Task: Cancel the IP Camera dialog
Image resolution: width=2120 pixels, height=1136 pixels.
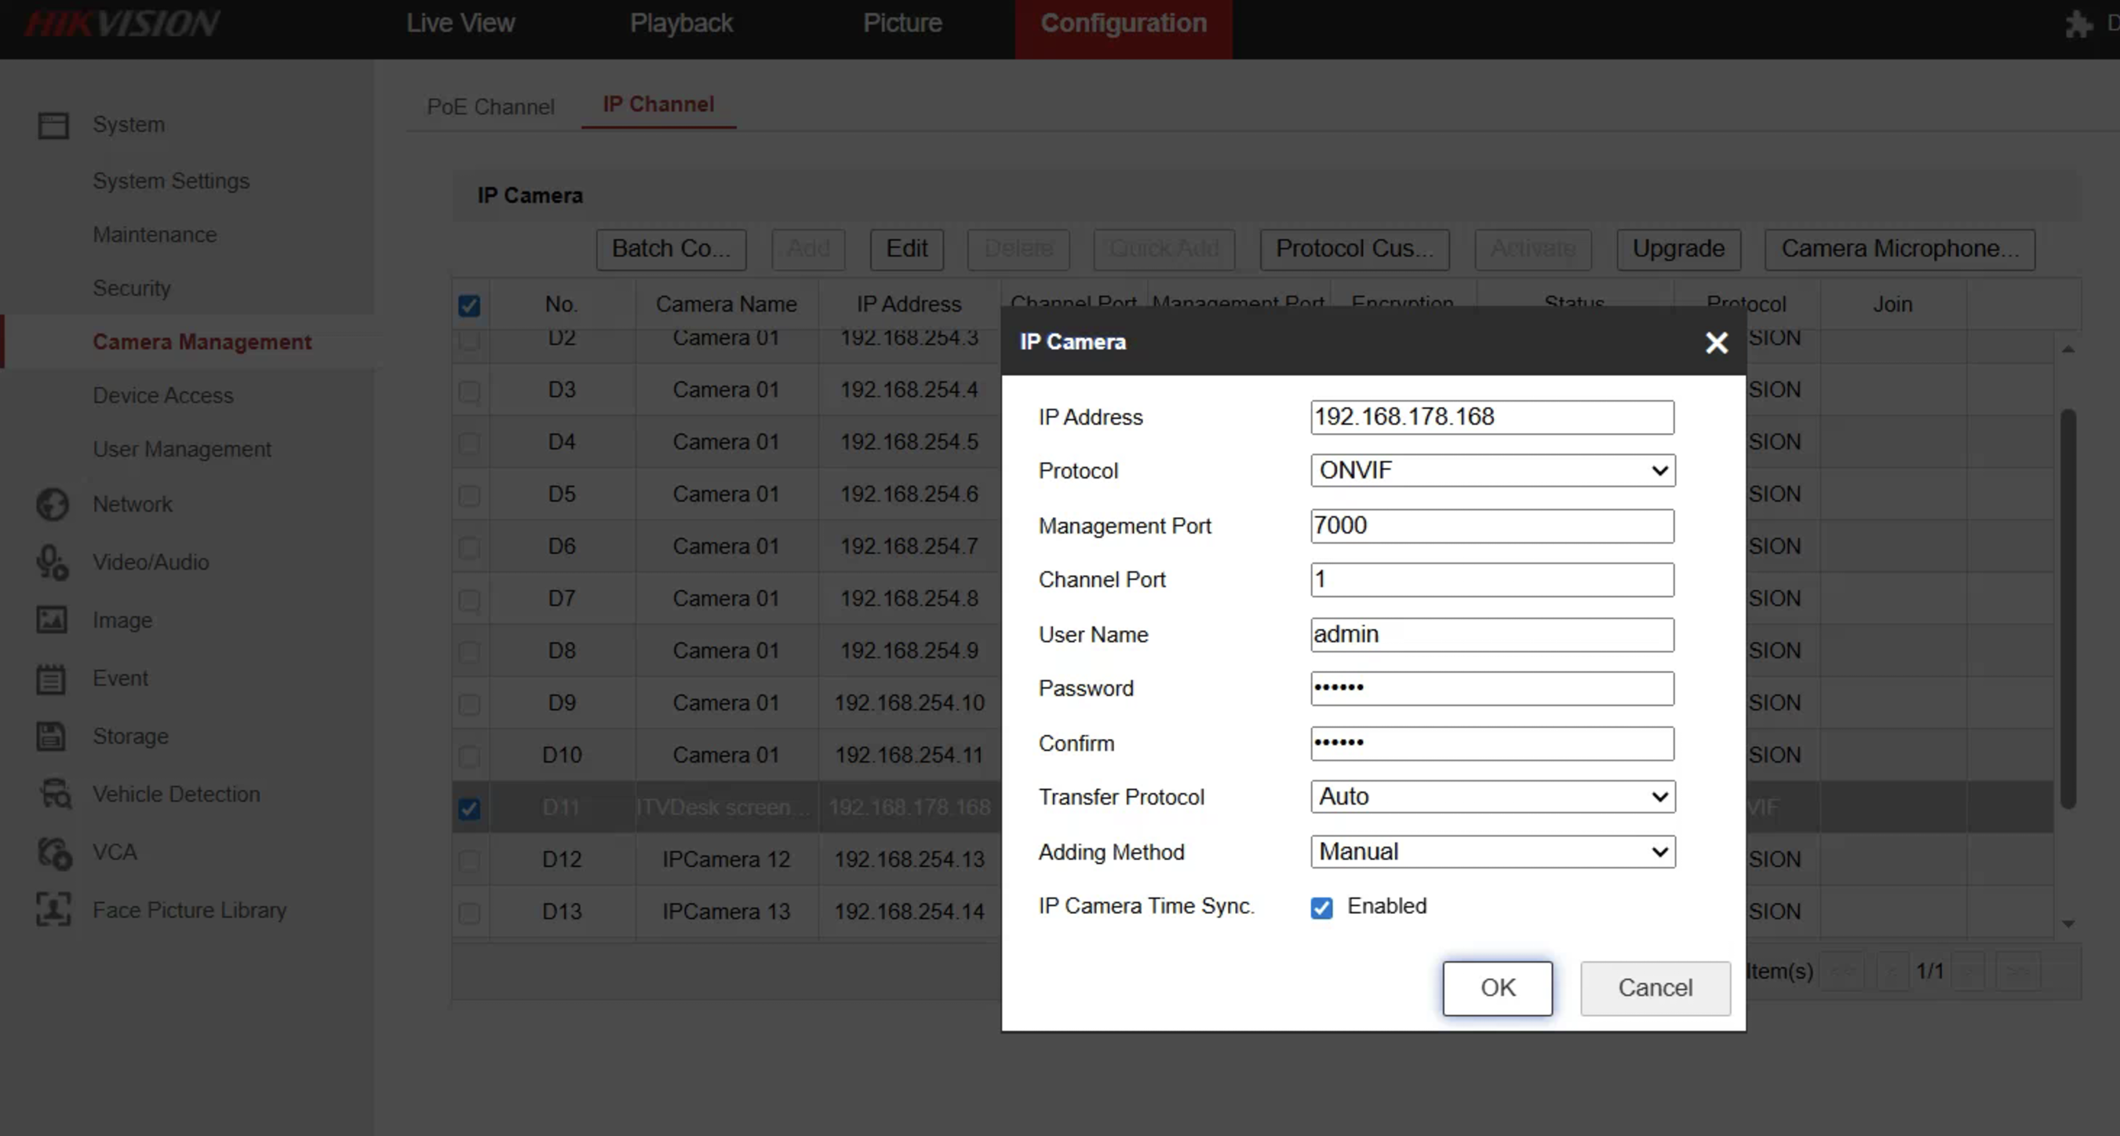Action: coord(1655,988)
